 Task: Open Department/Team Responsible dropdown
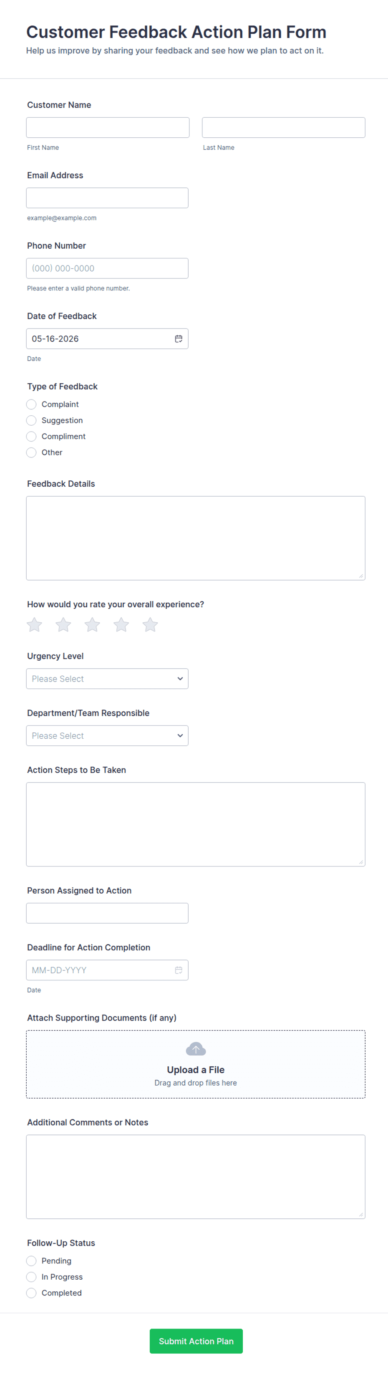[107, 735]
